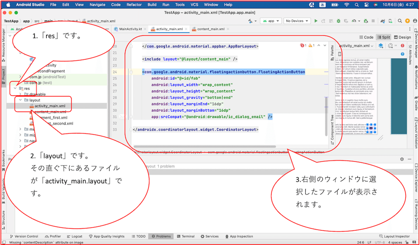
Task: Open the Problems panel settings gear
Action: coord(402,159)
